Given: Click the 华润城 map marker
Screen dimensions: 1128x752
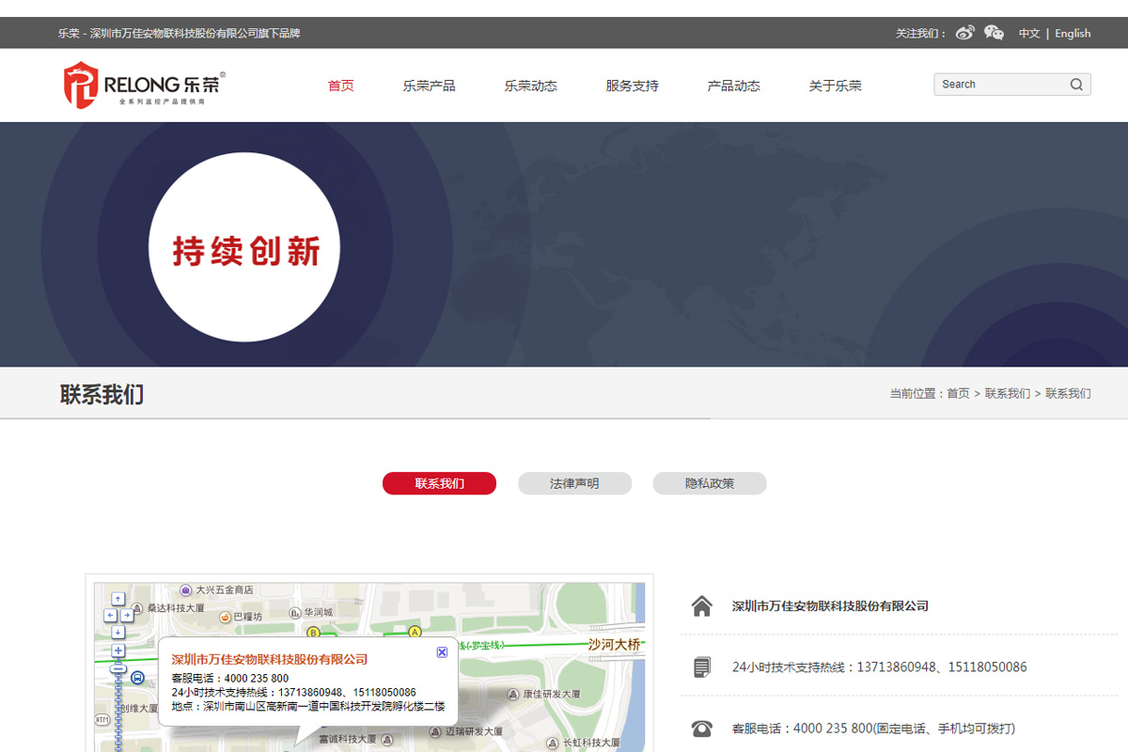Looking at the screenshot, I should (294, 612).
